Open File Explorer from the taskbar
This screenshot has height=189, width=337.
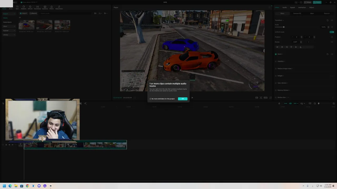[16, 186]
